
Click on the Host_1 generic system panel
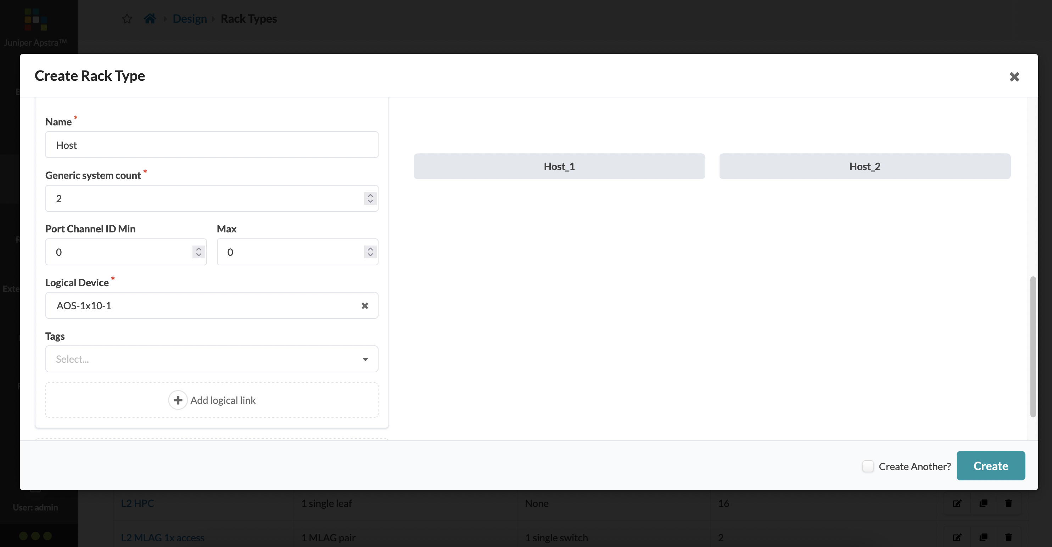[x=559, y=165]
